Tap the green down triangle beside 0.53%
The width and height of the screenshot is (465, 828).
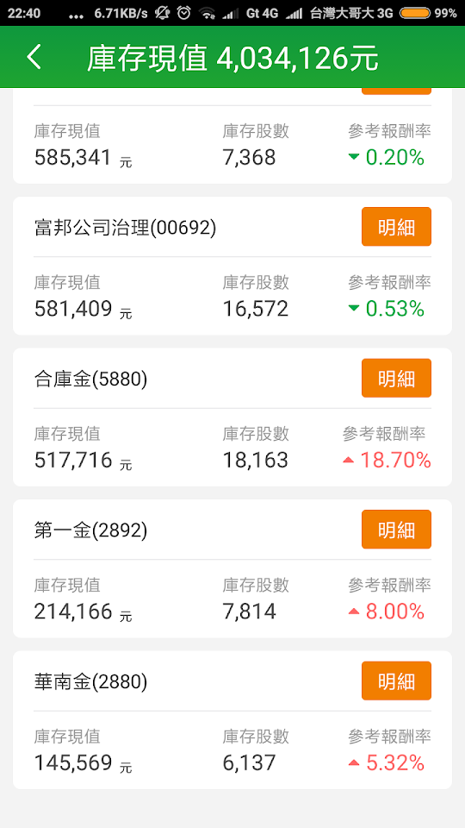click(x=354, y=309)
